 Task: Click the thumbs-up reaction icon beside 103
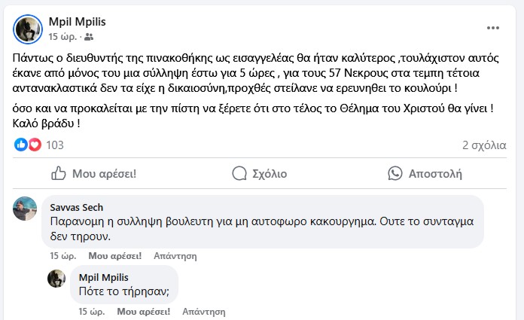(x=20, y=145)
